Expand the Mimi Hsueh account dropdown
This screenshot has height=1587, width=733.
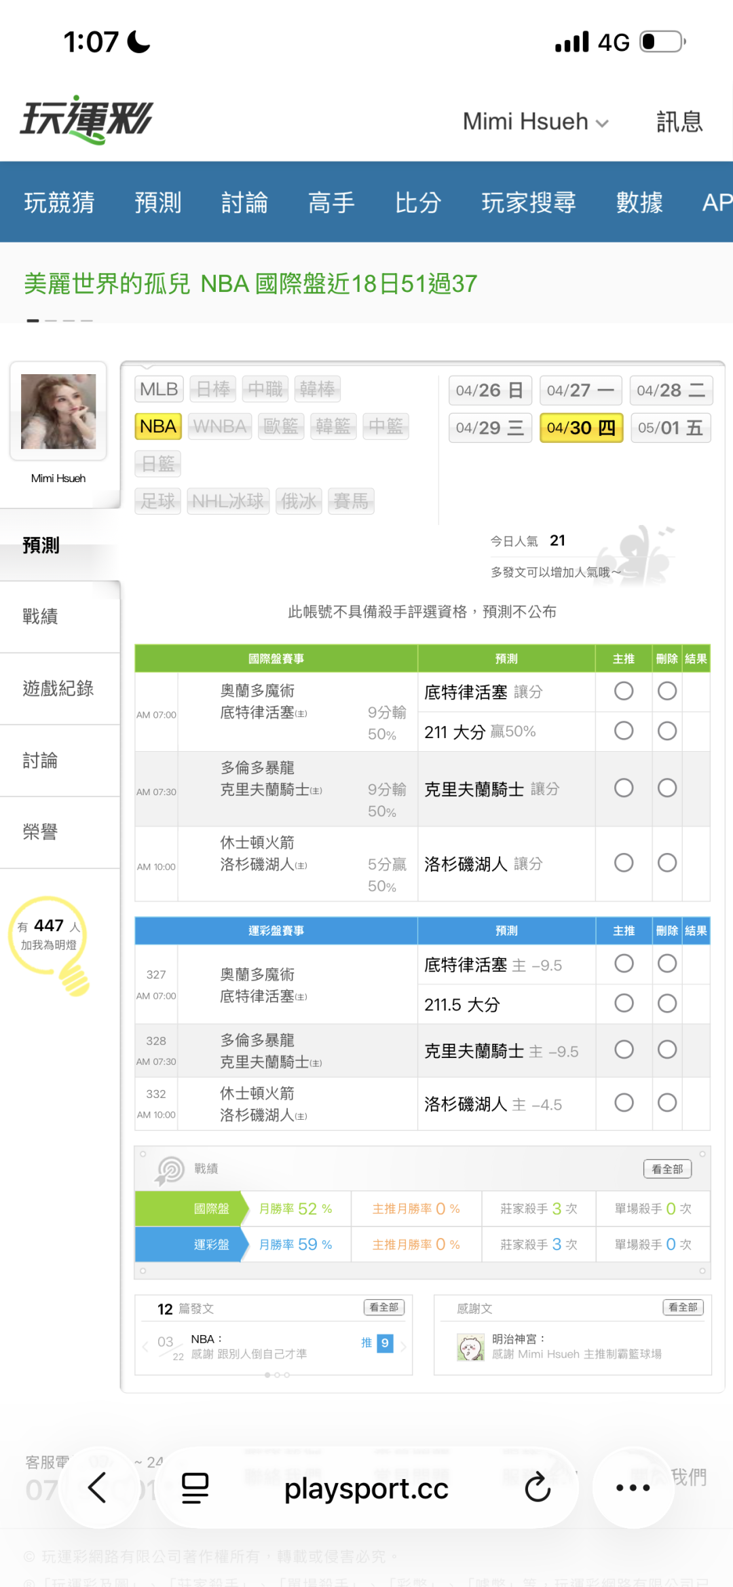click(535, 122)
